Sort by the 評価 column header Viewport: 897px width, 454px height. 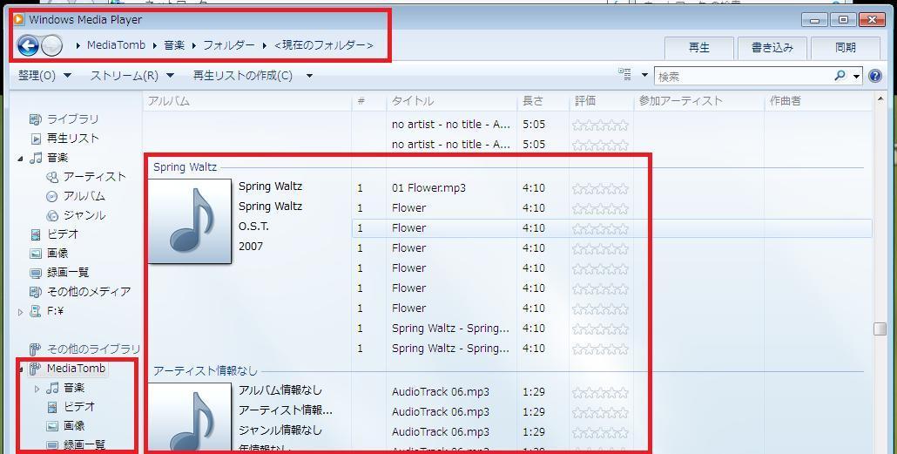pos(602,101)
